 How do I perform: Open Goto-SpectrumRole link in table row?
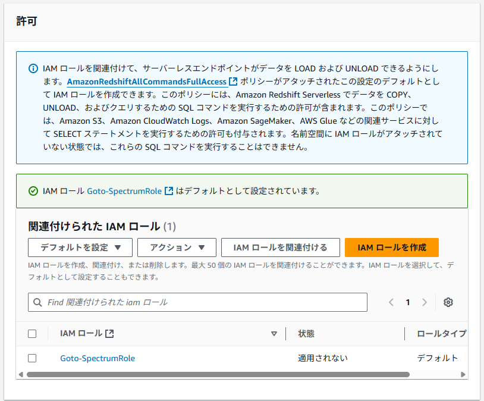tap(98, 358)
